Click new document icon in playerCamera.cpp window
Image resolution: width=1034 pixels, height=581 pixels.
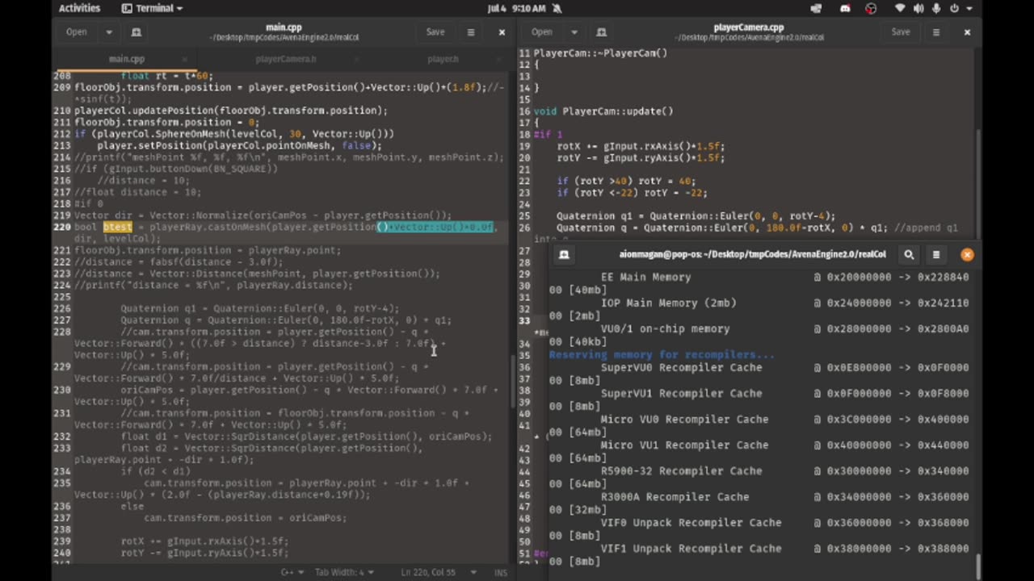click(x=601, y=32)
